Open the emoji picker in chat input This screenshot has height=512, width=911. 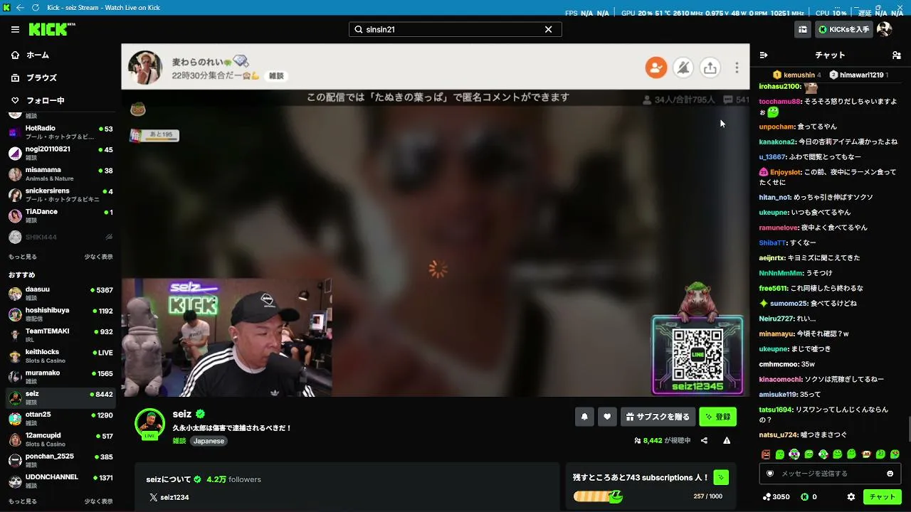(890, 474)
